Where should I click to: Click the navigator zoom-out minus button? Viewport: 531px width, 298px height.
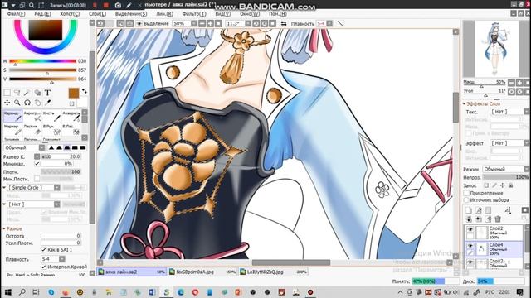[511, 83]
